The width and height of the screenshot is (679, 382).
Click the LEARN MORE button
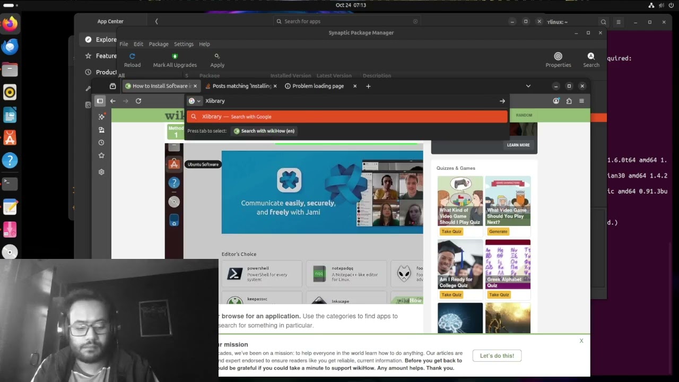coord(518,145)
